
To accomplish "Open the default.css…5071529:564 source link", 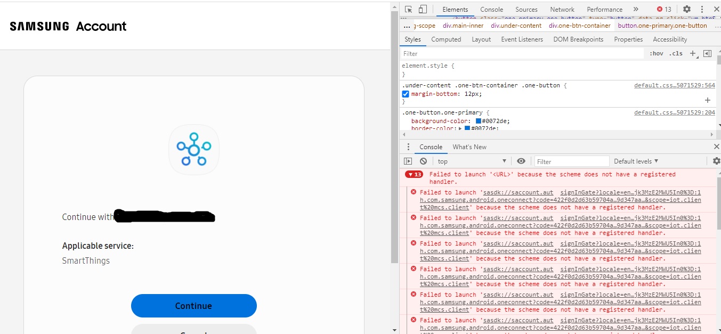I will 675,85.
